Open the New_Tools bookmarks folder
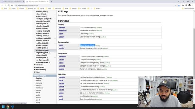The image size is (195, 109). click(x=57, y=8)
